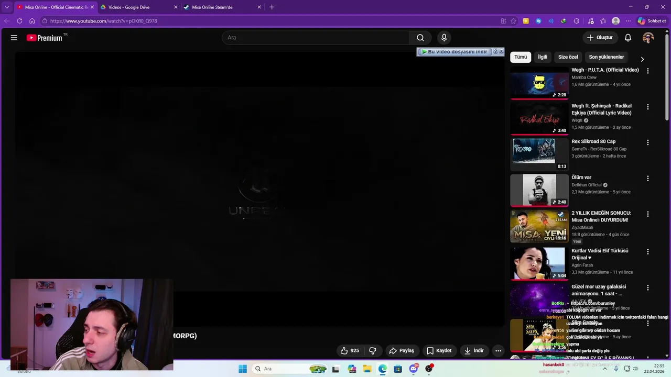Viewport: 671px width, 377px height.
Task: Open the Sohbet et Copilot button
Action: [x=652, y=21]
